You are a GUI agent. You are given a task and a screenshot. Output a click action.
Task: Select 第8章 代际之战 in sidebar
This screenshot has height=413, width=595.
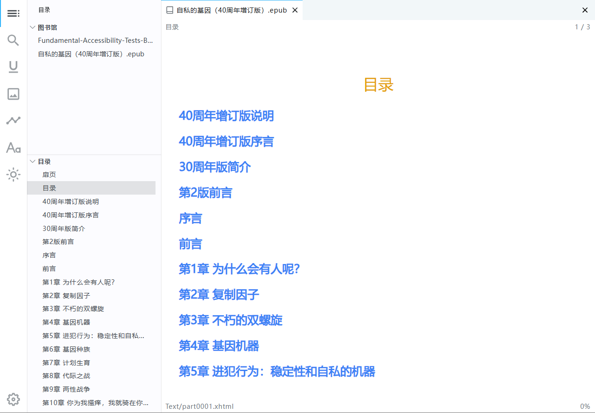(x=91, y=376)
